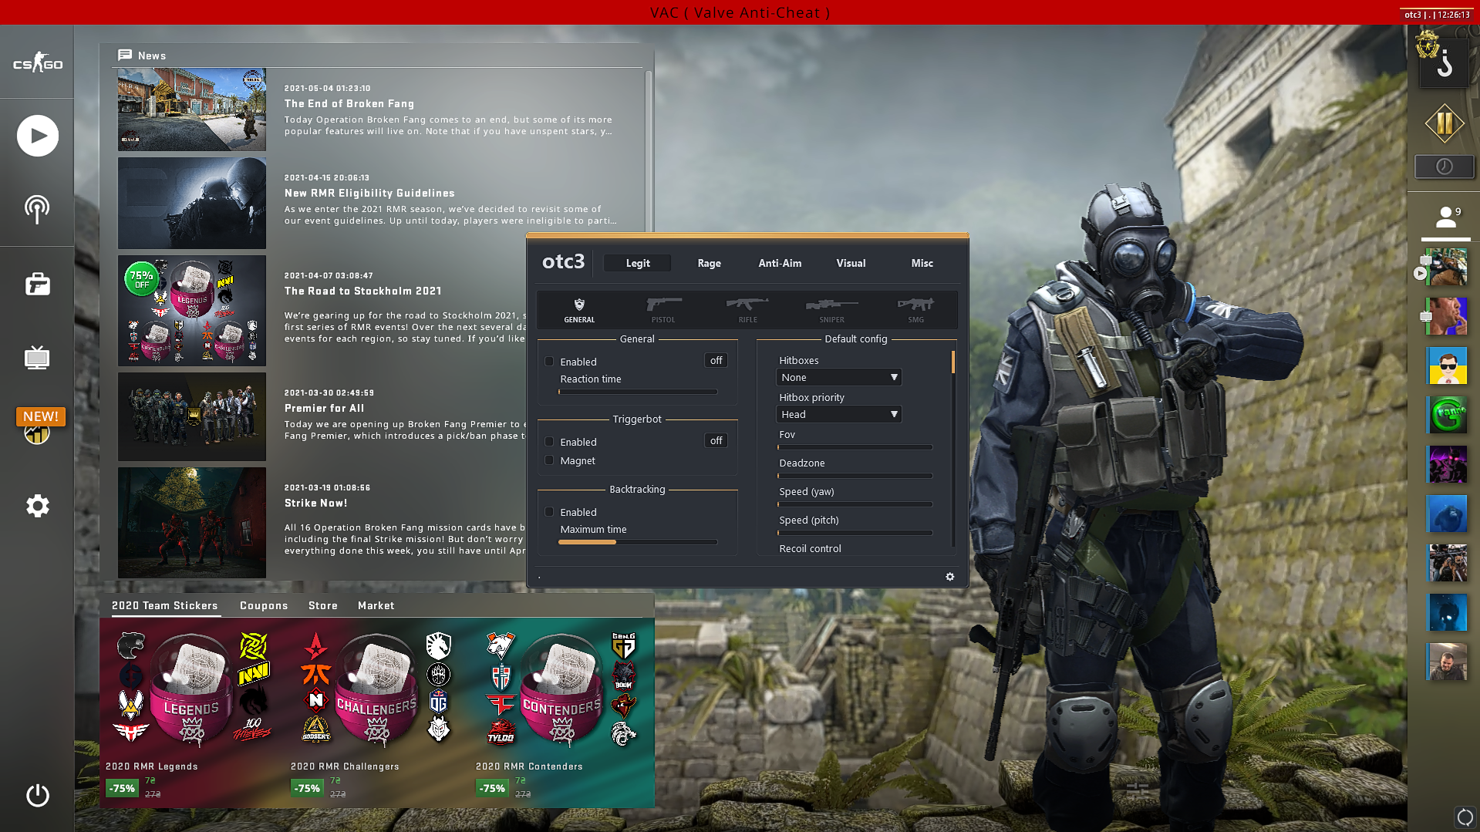This screenshot has height=832, width=1480.
Task: Click the green G friend avatar
Action: 1447,415
